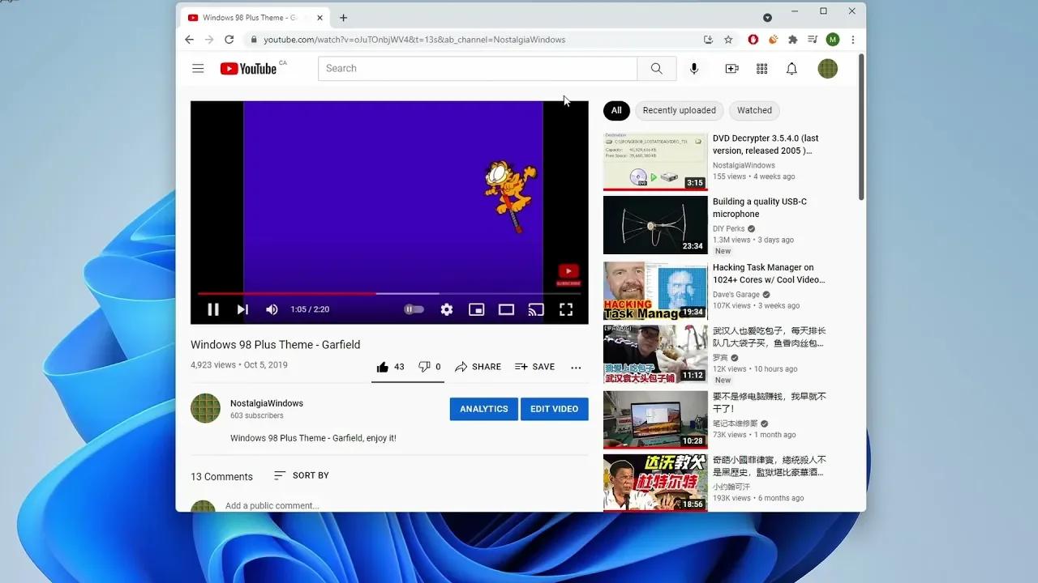
Task: Click the NostalgiaWindows channel link
Action: click(266, 402)
